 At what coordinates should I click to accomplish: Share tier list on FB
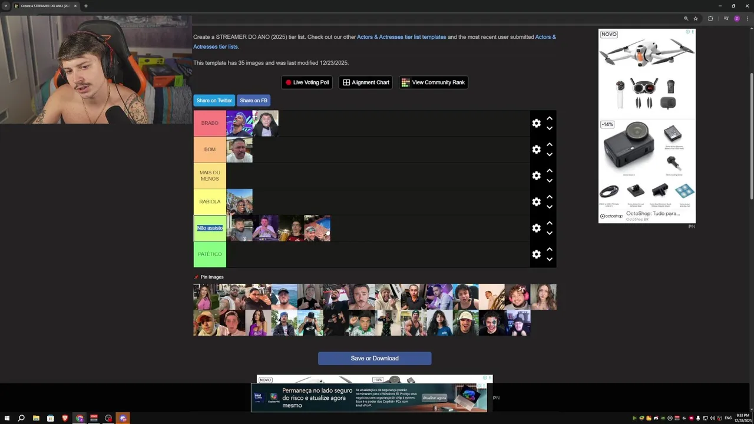tap(253, 100)
